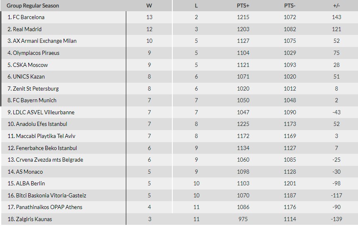Select Crvena Zvezda mts Belgrade
The height and width of the screenshot is (229, 358).
click(x=45, y=160)
